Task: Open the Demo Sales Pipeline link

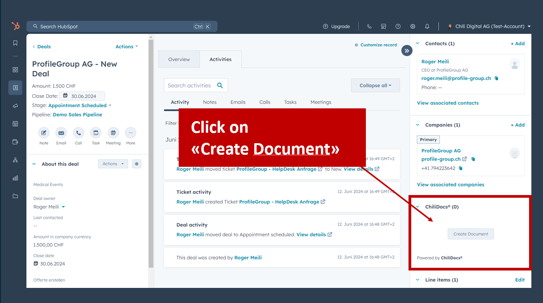Action: click(x=78, y=115)
